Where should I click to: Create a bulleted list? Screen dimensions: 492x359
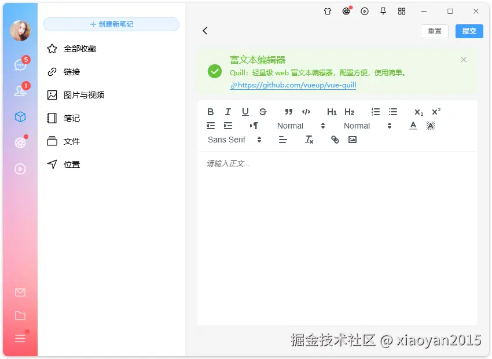click(393, 112)
